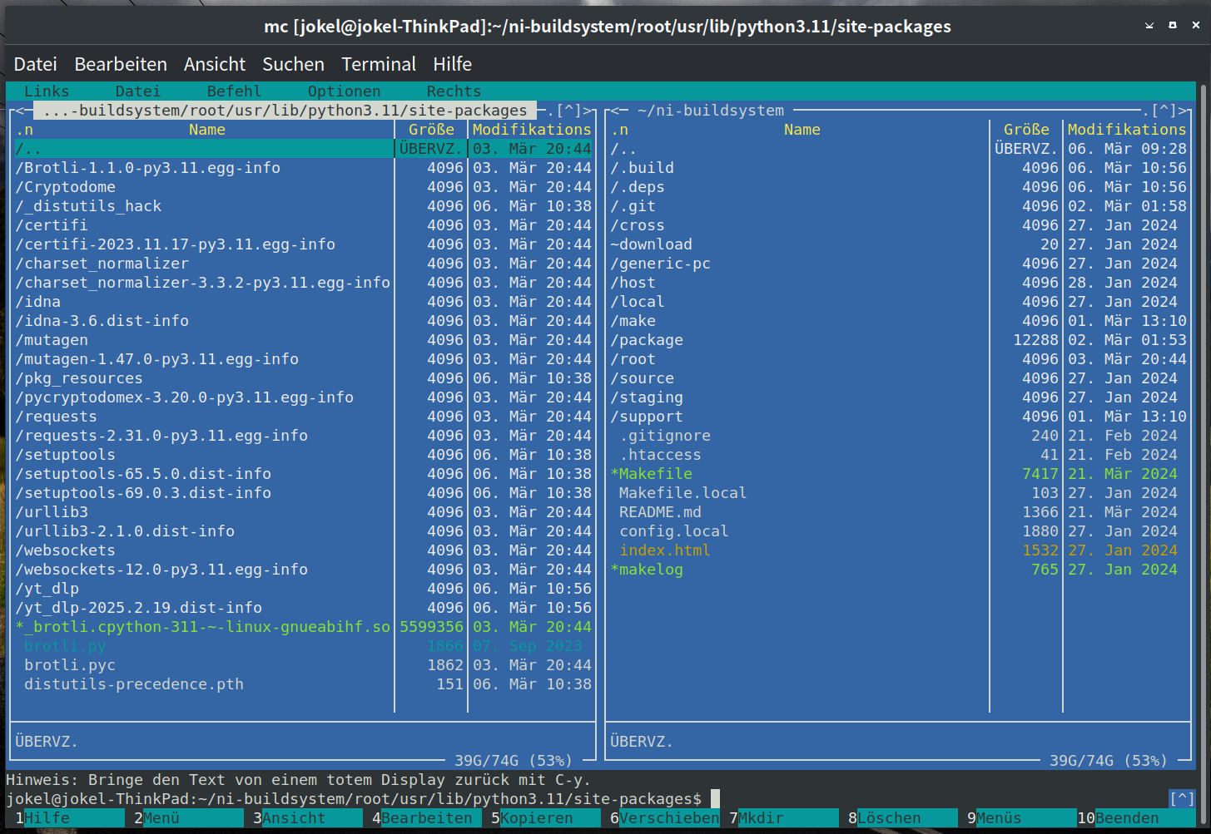
Task: Open the Datei menu in terminal menubar
Action: pyautogui.click(x=35, y=64)
